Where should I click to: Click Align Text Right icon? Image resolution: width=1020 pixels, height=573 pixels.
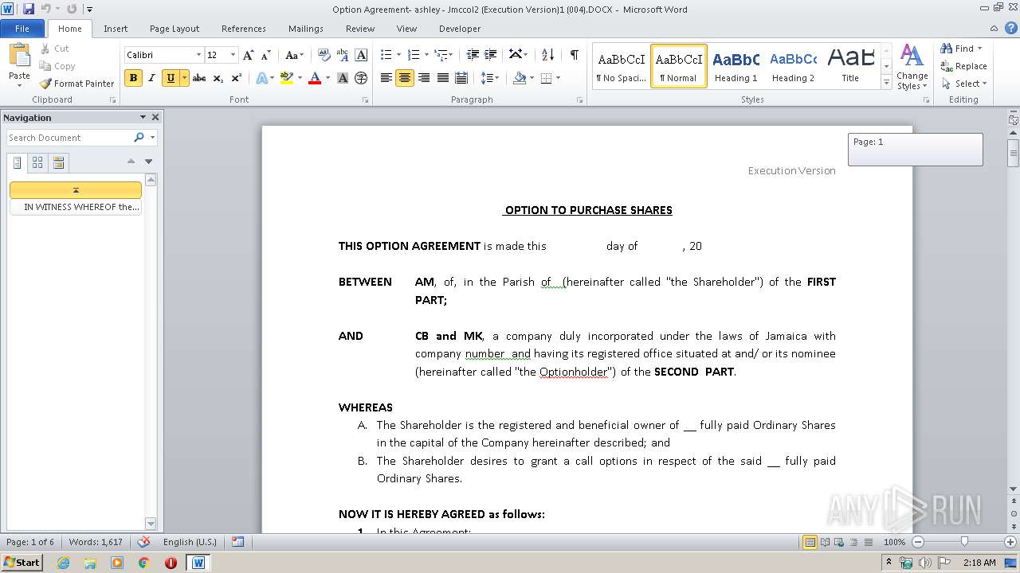[424, 78]
